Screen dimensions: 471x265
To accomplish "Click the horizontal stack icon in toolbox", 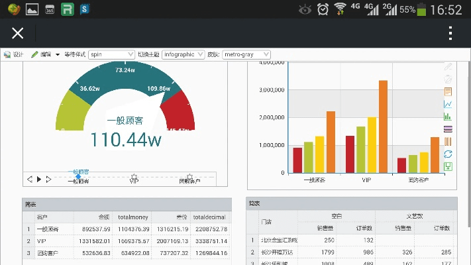I will (448, 129).
